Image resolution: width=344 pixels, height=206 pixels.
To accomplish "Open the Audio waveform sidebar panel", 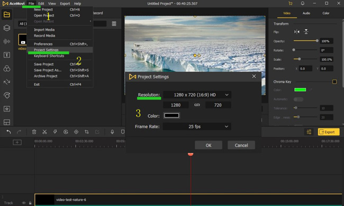I will [7, 41].
